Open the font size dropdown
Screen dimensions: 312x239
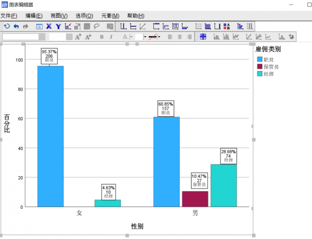tap(69, 37)
